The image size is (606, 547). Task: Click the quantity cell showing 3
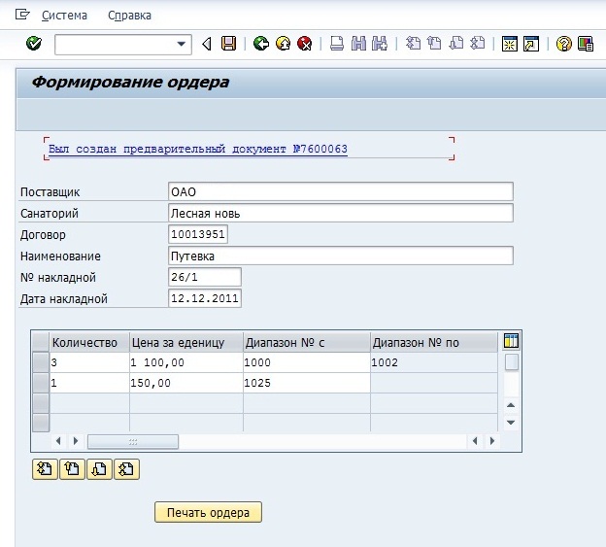point(89,362)
